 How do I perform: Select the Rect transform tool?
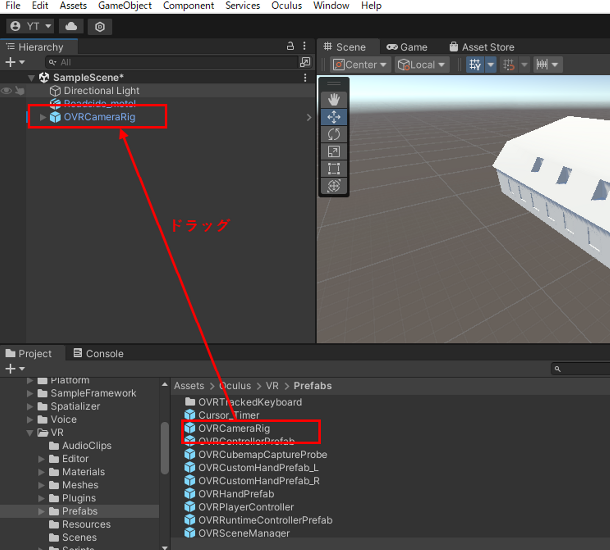[334, 169]
